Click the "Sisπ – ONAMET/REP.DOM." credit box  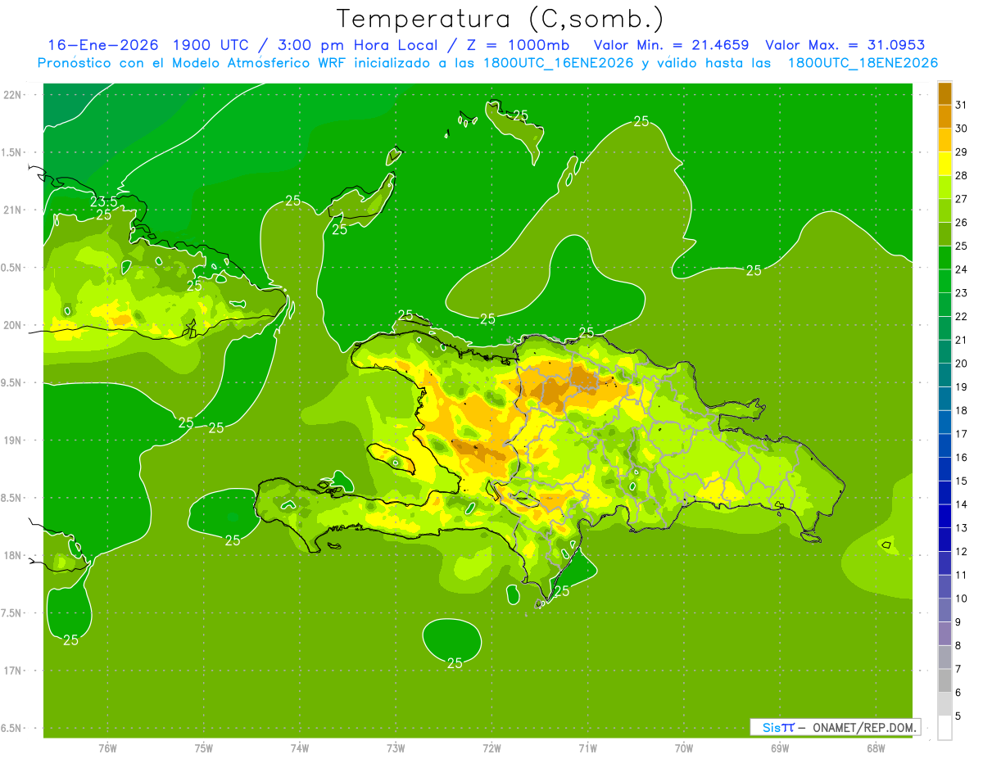[x=836, y=727]
